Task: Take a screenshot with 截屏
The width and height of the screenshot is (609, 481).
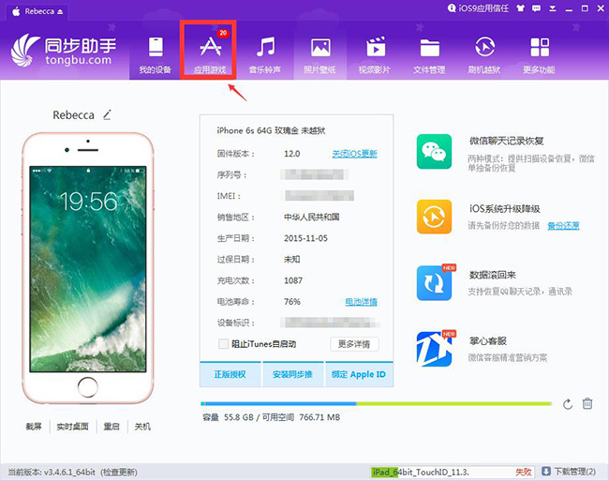Action: (34, 427)
